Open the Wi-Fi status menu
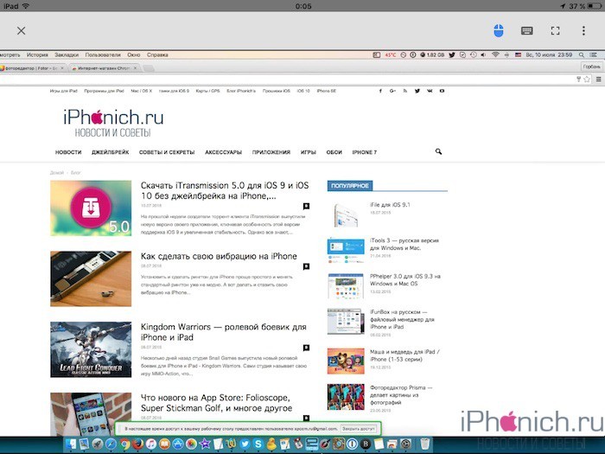This screenshot has width=605, height=454. point(495,54)
